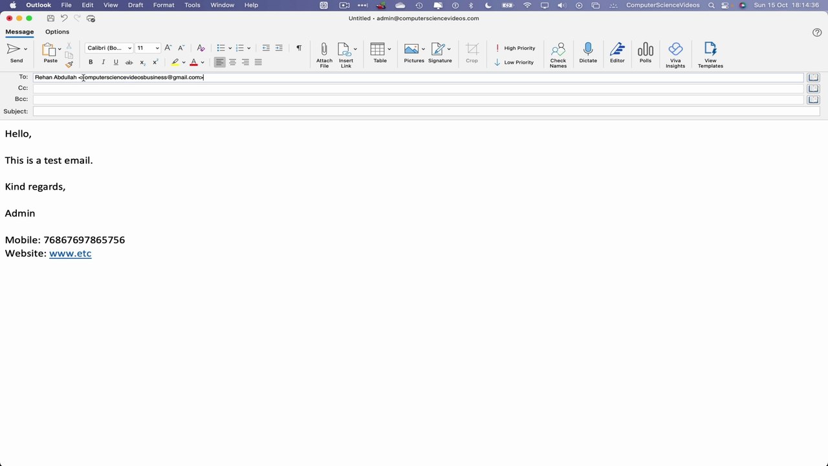828x466 pixels.
Task: Set Low Priority flag
Action: (x=514, y=62)
